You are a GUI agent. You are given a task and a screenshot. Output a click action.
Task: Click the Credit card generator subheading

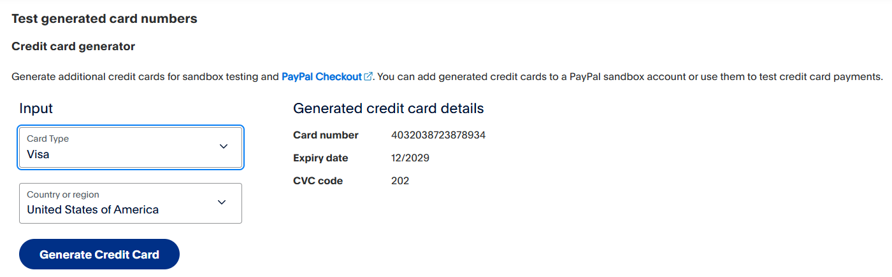[x=73, y=46]
